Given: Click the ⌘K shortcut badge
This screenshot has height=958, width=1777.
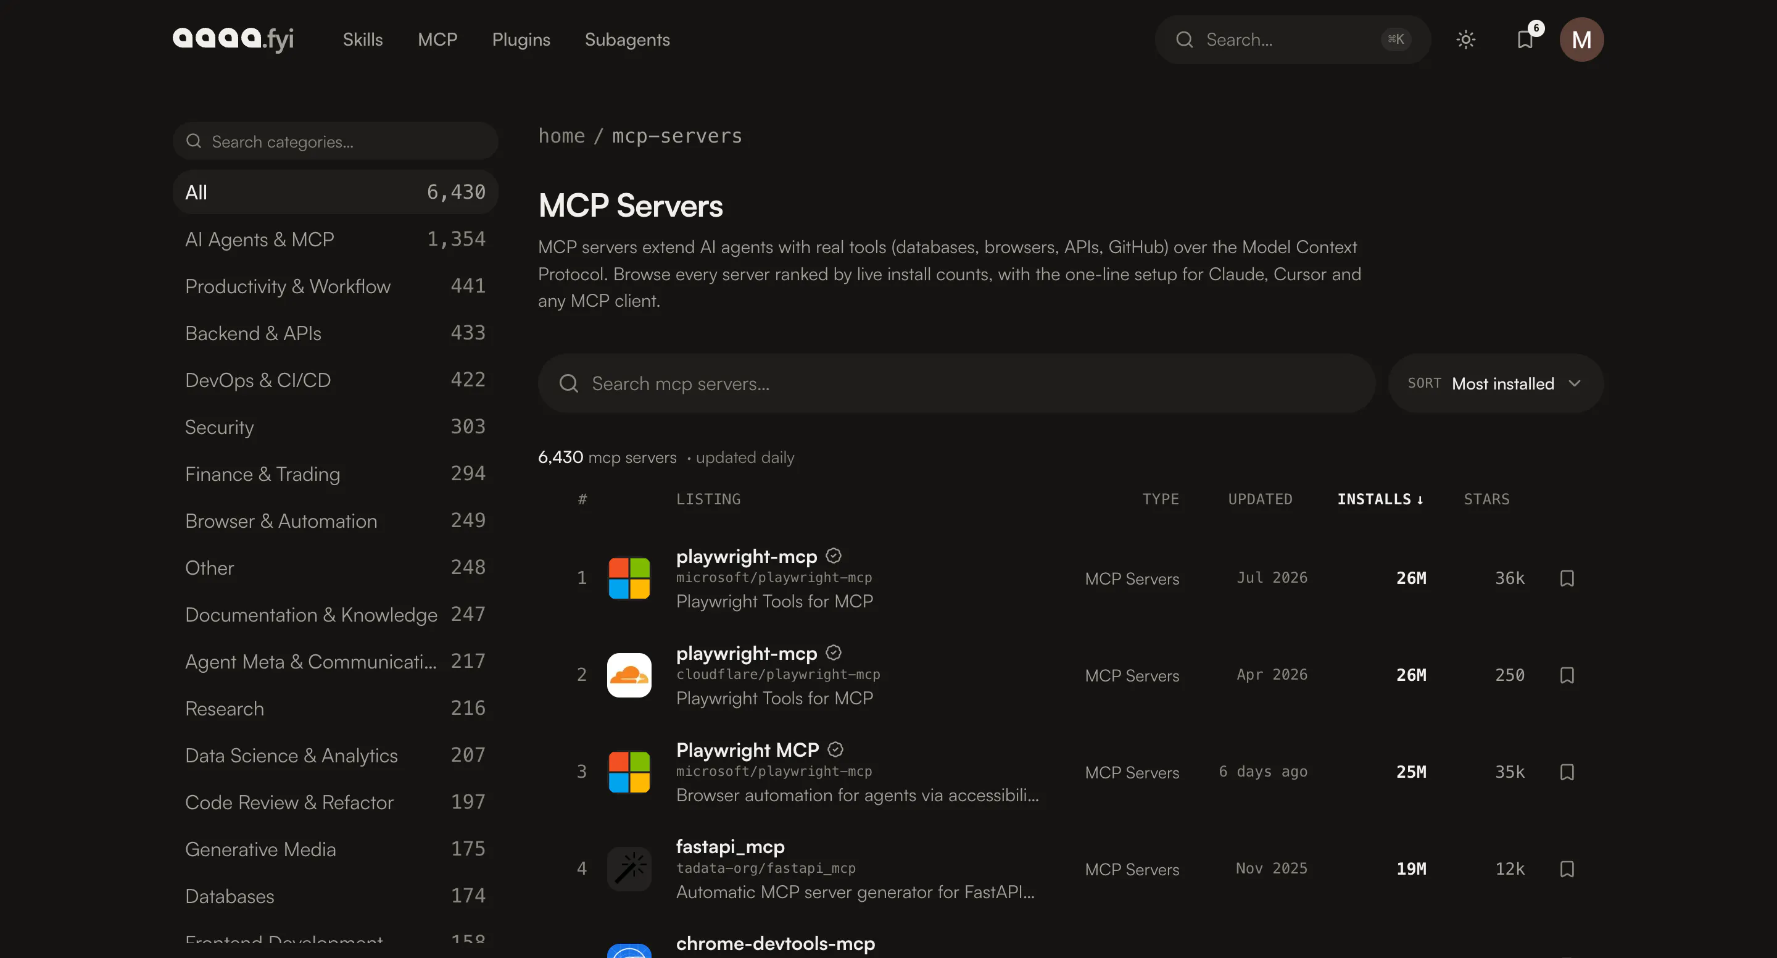Looking at the screenshot, I should [x=1396, y=40].
